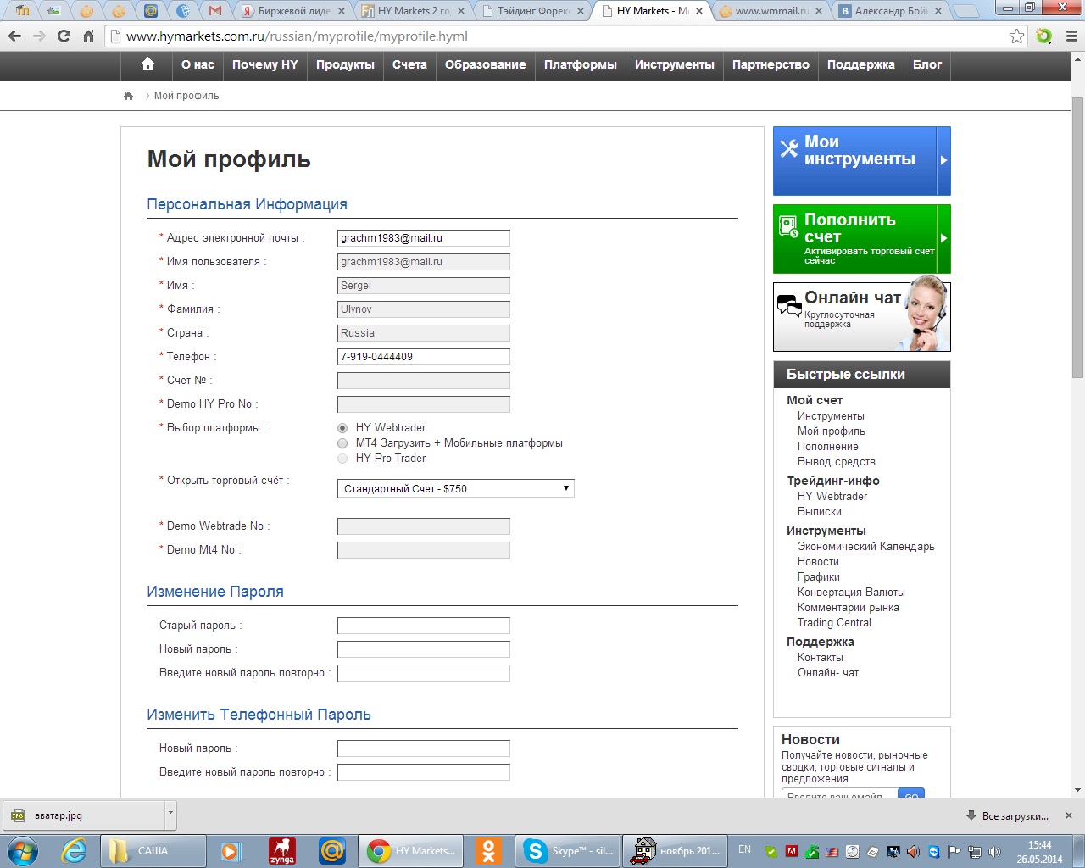
Task: Click Экономический Календарь link
Action: [865, 546]
